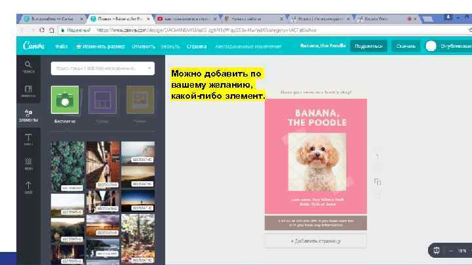Switch to the fourth browser tab

click(x=254, y=18)
